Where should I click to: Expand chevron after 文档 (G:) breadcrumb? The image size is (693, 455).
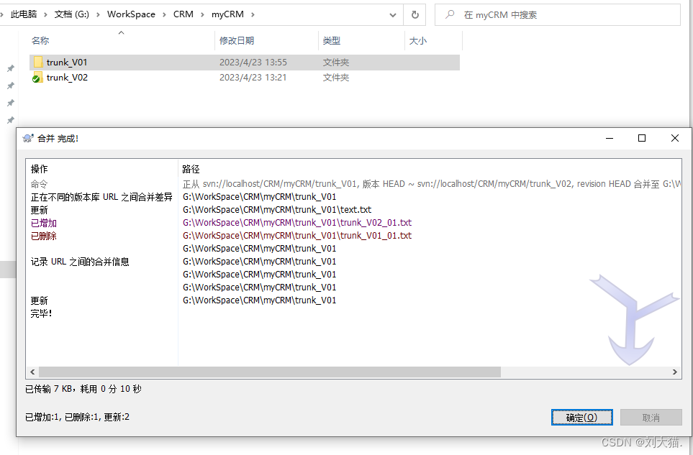click(x=98, y=14)
